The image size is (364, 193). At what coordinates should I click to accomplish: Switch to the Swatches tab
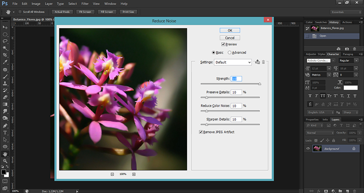[x=321, y=22]
